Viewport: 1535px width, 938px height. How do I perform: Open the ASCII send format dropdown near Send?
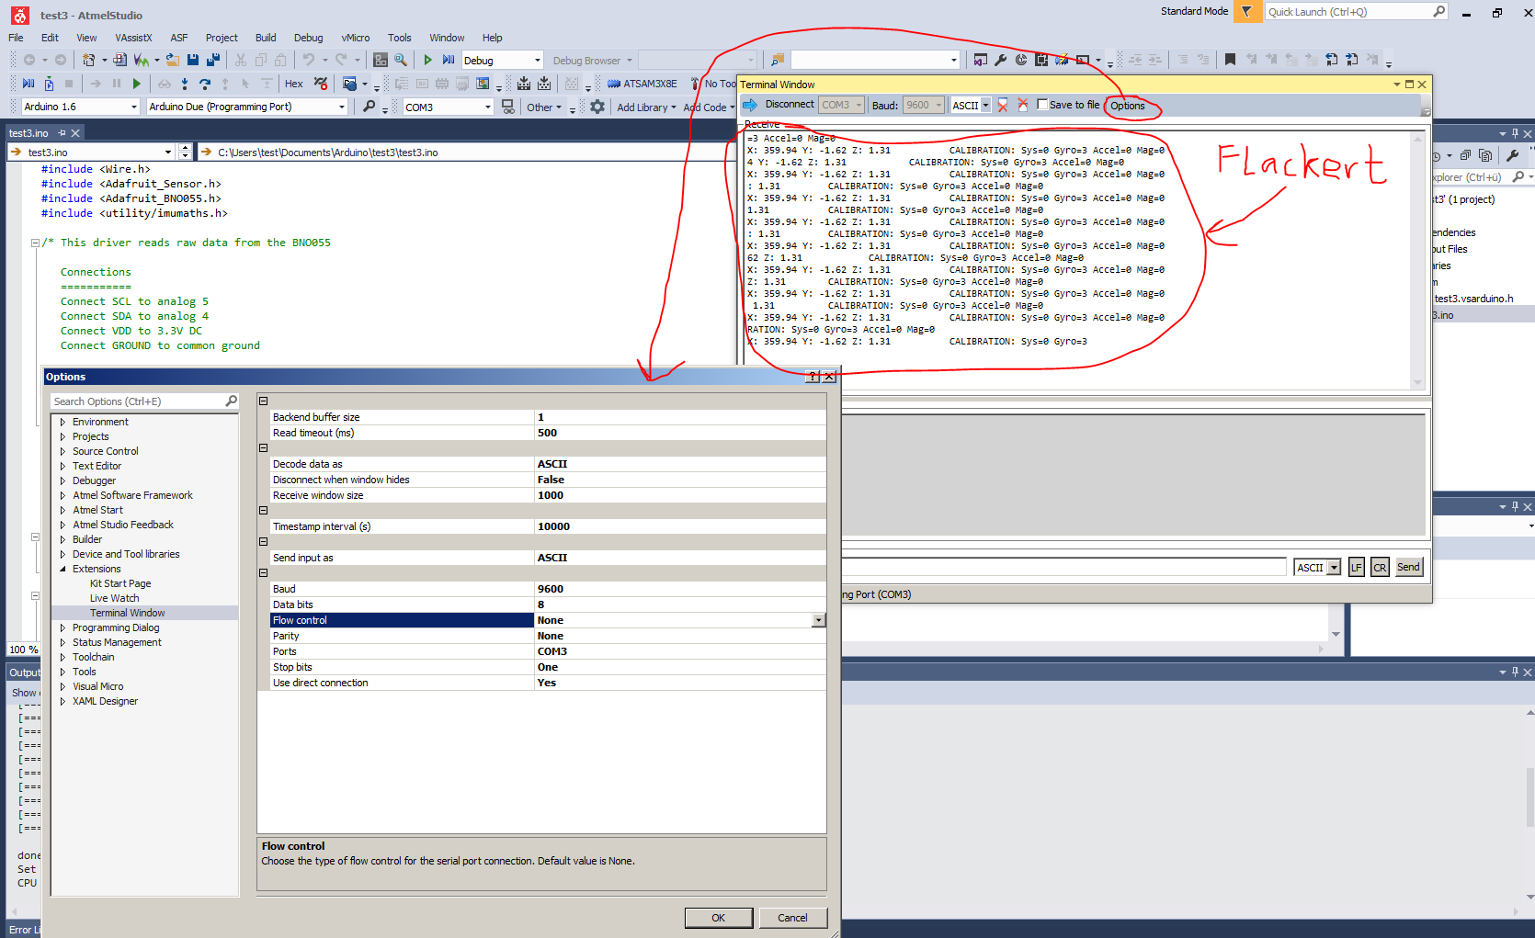pos(1334,568)
